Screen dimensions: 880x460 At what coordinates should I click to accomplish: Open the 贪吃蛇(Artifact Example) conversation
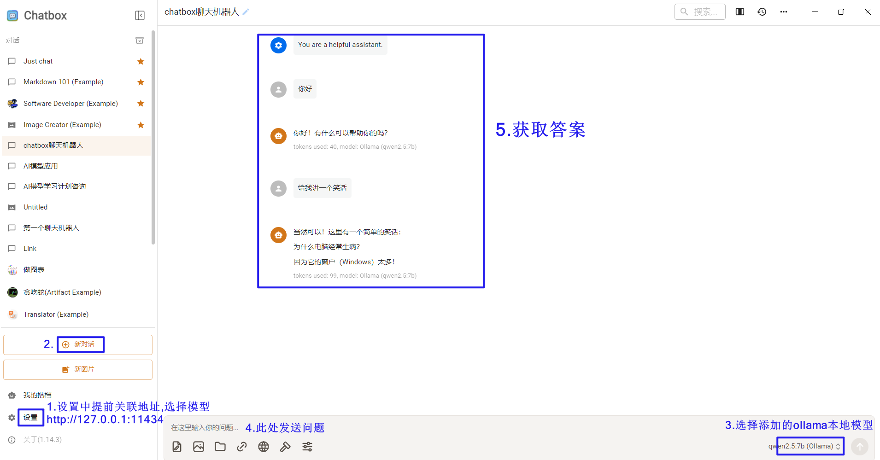point(76,292)
